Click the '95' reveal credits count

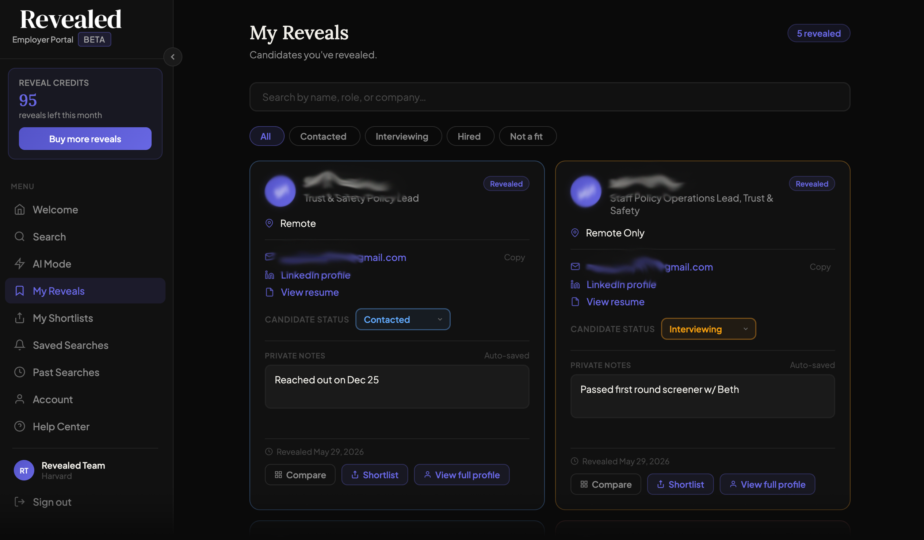coord(28,100)
